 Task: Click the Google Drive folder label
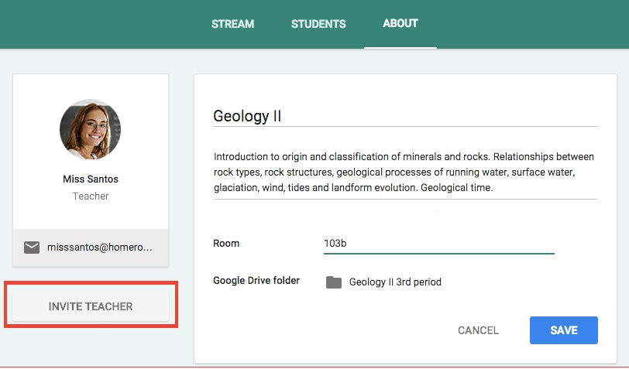pyautogui.click(x=256, y=281)
